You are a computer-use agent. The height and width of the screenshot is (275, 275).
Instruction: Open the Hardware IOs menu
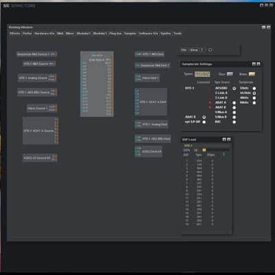tap(45, 34)
